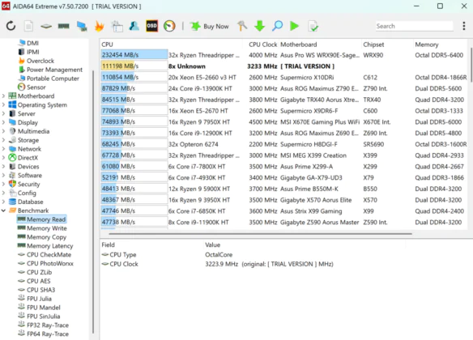Click the results checkmark page icon
The height and width of the screenshot is (340, 473).
pyautogui.click(x=313, y=26)
